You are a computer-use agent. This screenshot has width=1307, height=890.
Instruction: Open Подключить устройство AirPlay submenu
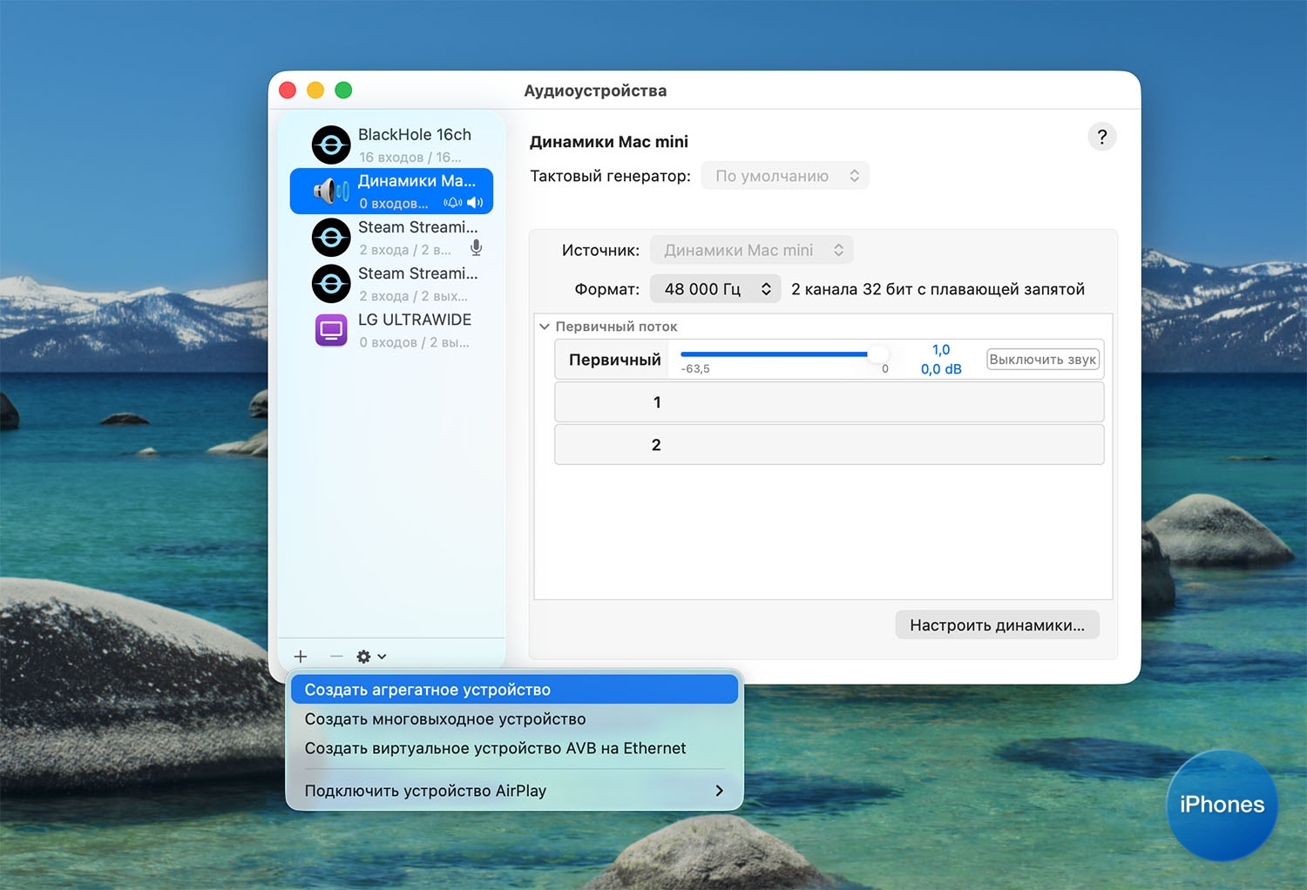tap(514, 791)
